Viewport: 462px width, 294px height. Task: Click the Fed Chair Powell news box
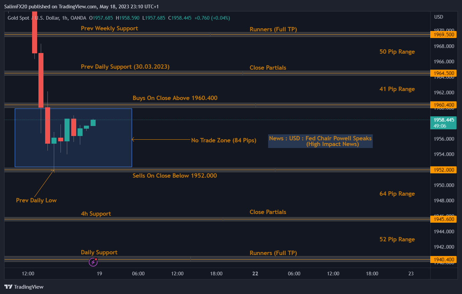click(320, 141)
